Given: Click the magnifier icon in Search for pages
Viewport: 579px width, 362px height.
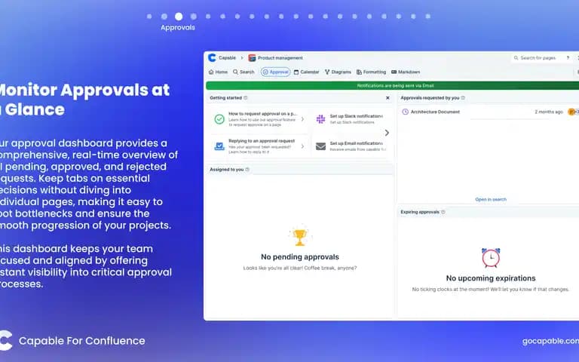Looking at the screenshot, I should click(516, 58).
